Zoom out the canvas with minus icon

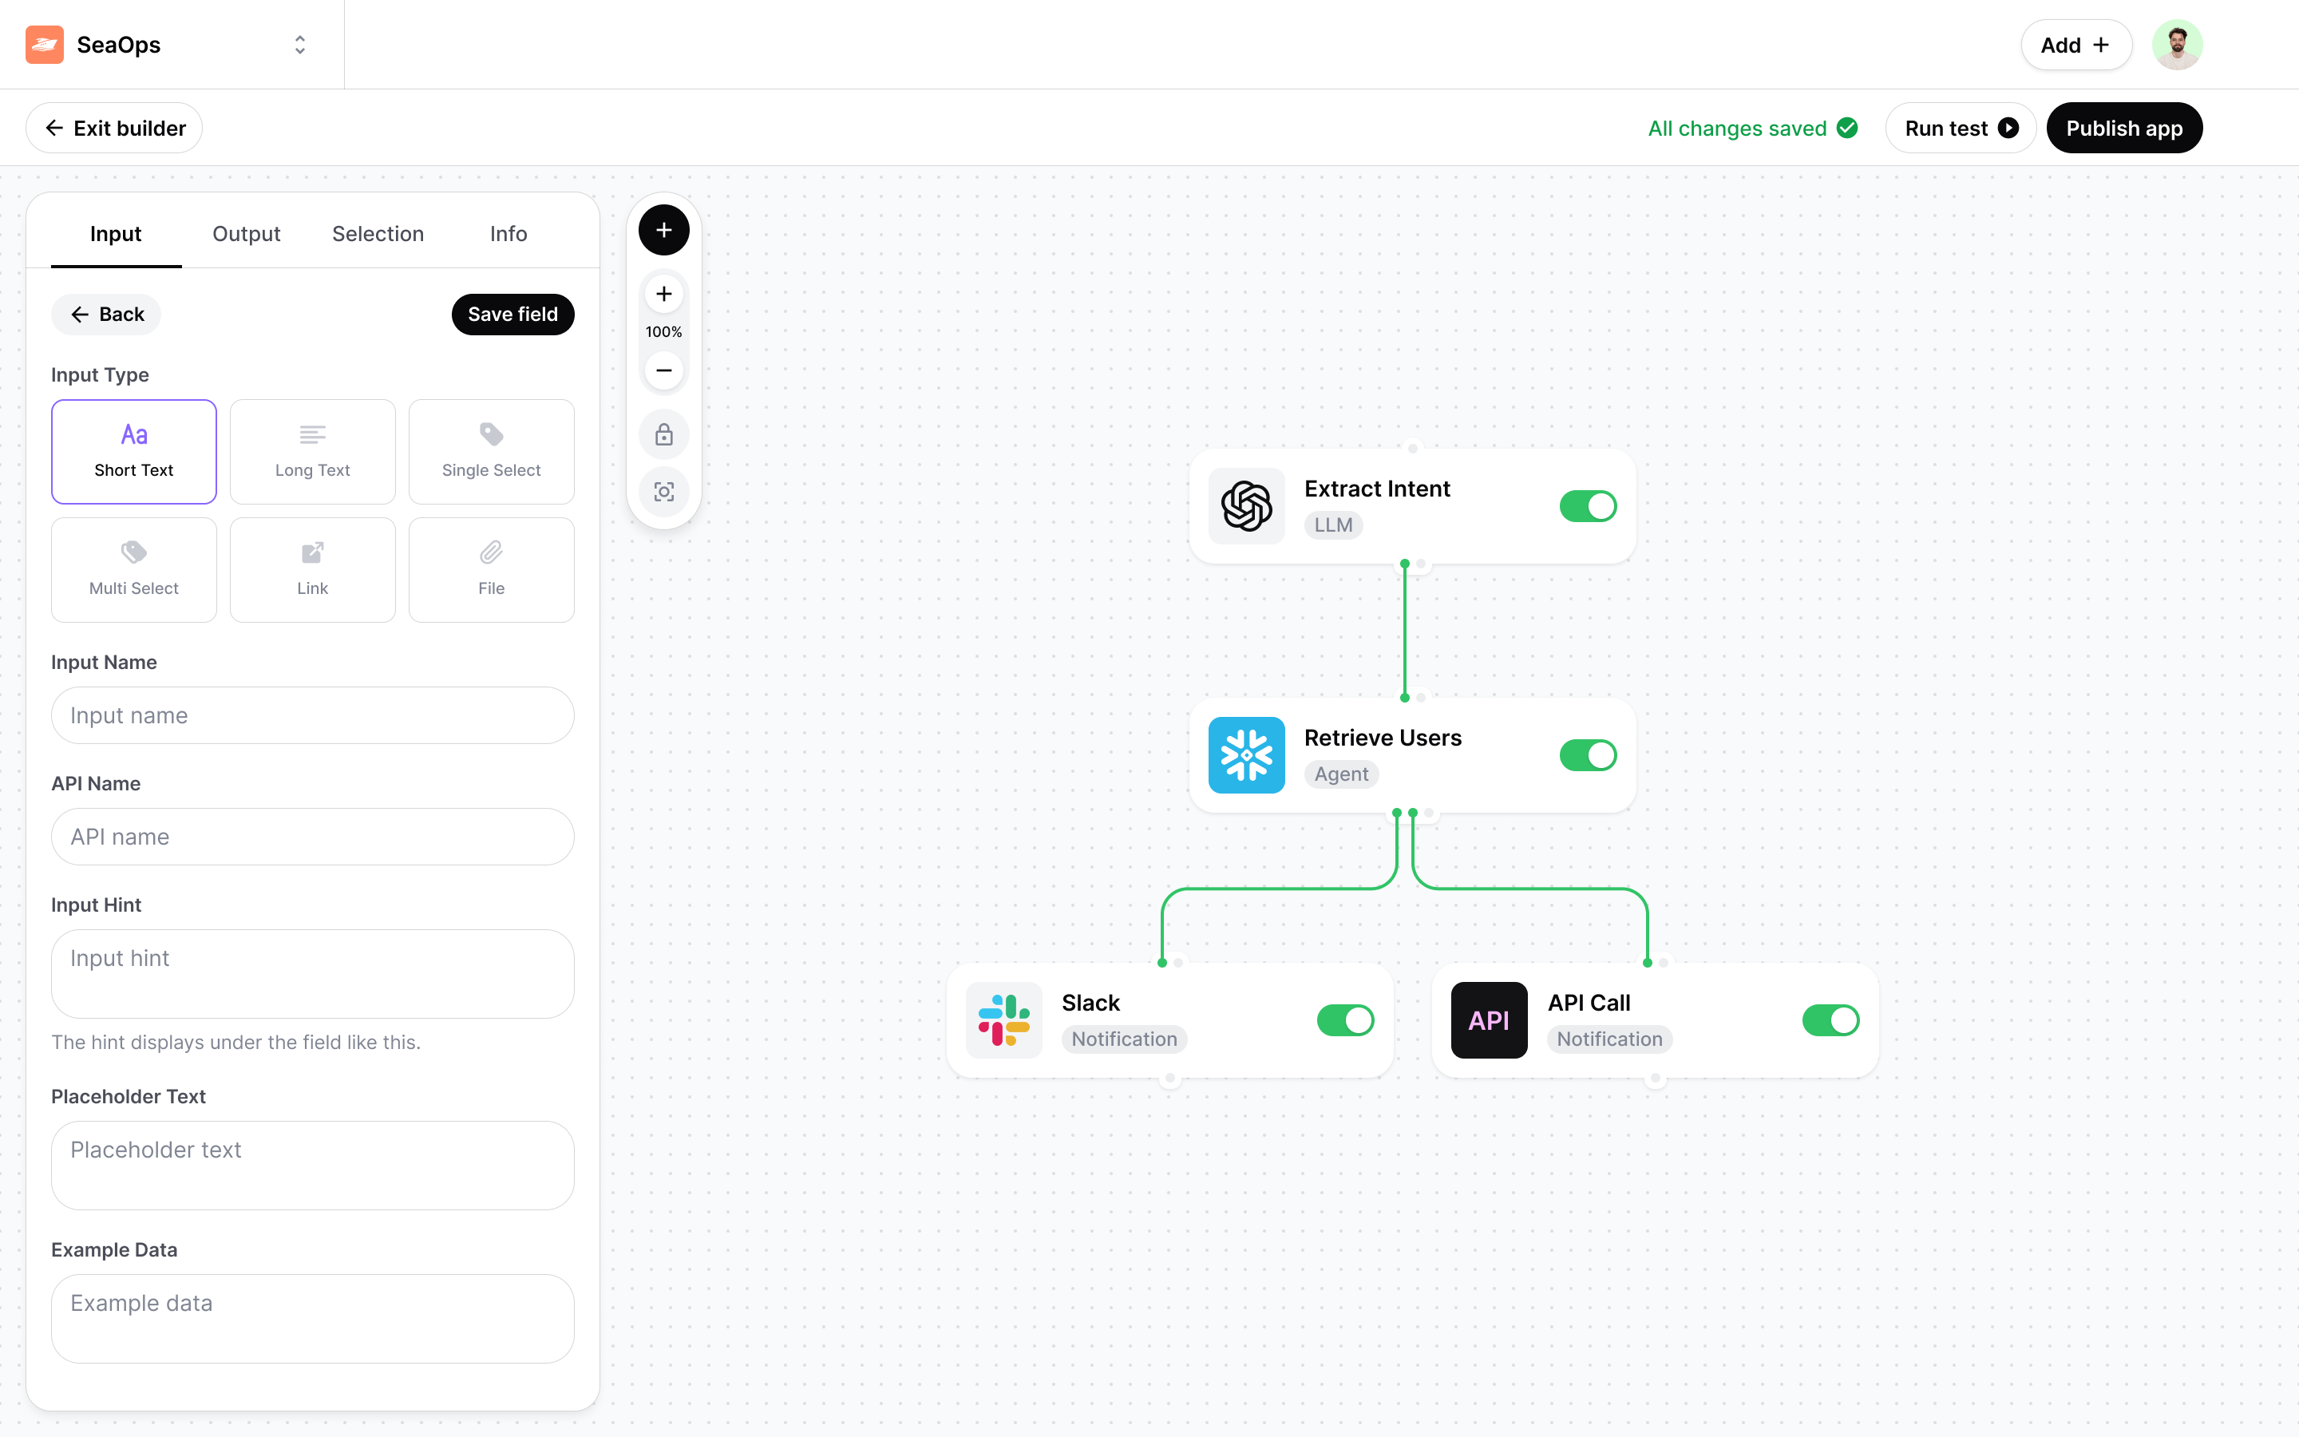tap(663, 370)
